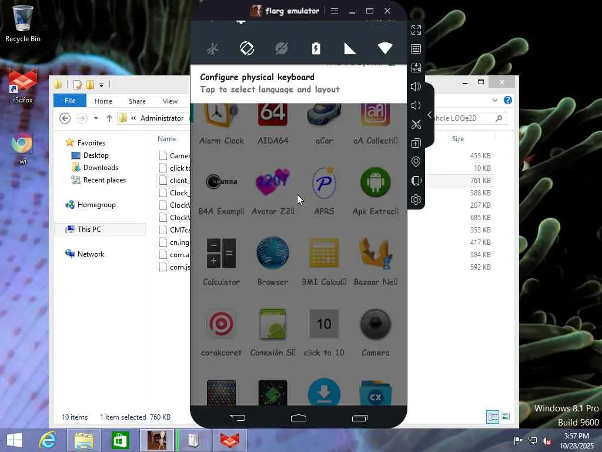Click the shake device icon
Image resolution: width=602 pixels, height=452 pixels.
tap(416, 181)
